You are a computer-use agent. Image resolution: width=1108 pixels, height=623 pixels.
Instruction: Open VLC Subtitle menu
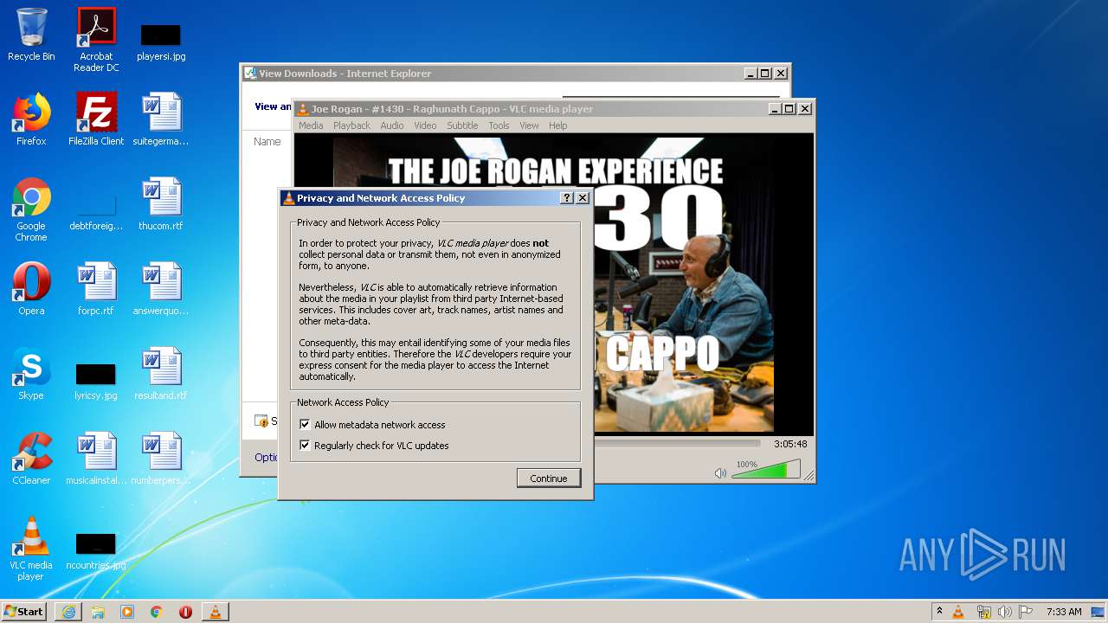click(462, 125)
